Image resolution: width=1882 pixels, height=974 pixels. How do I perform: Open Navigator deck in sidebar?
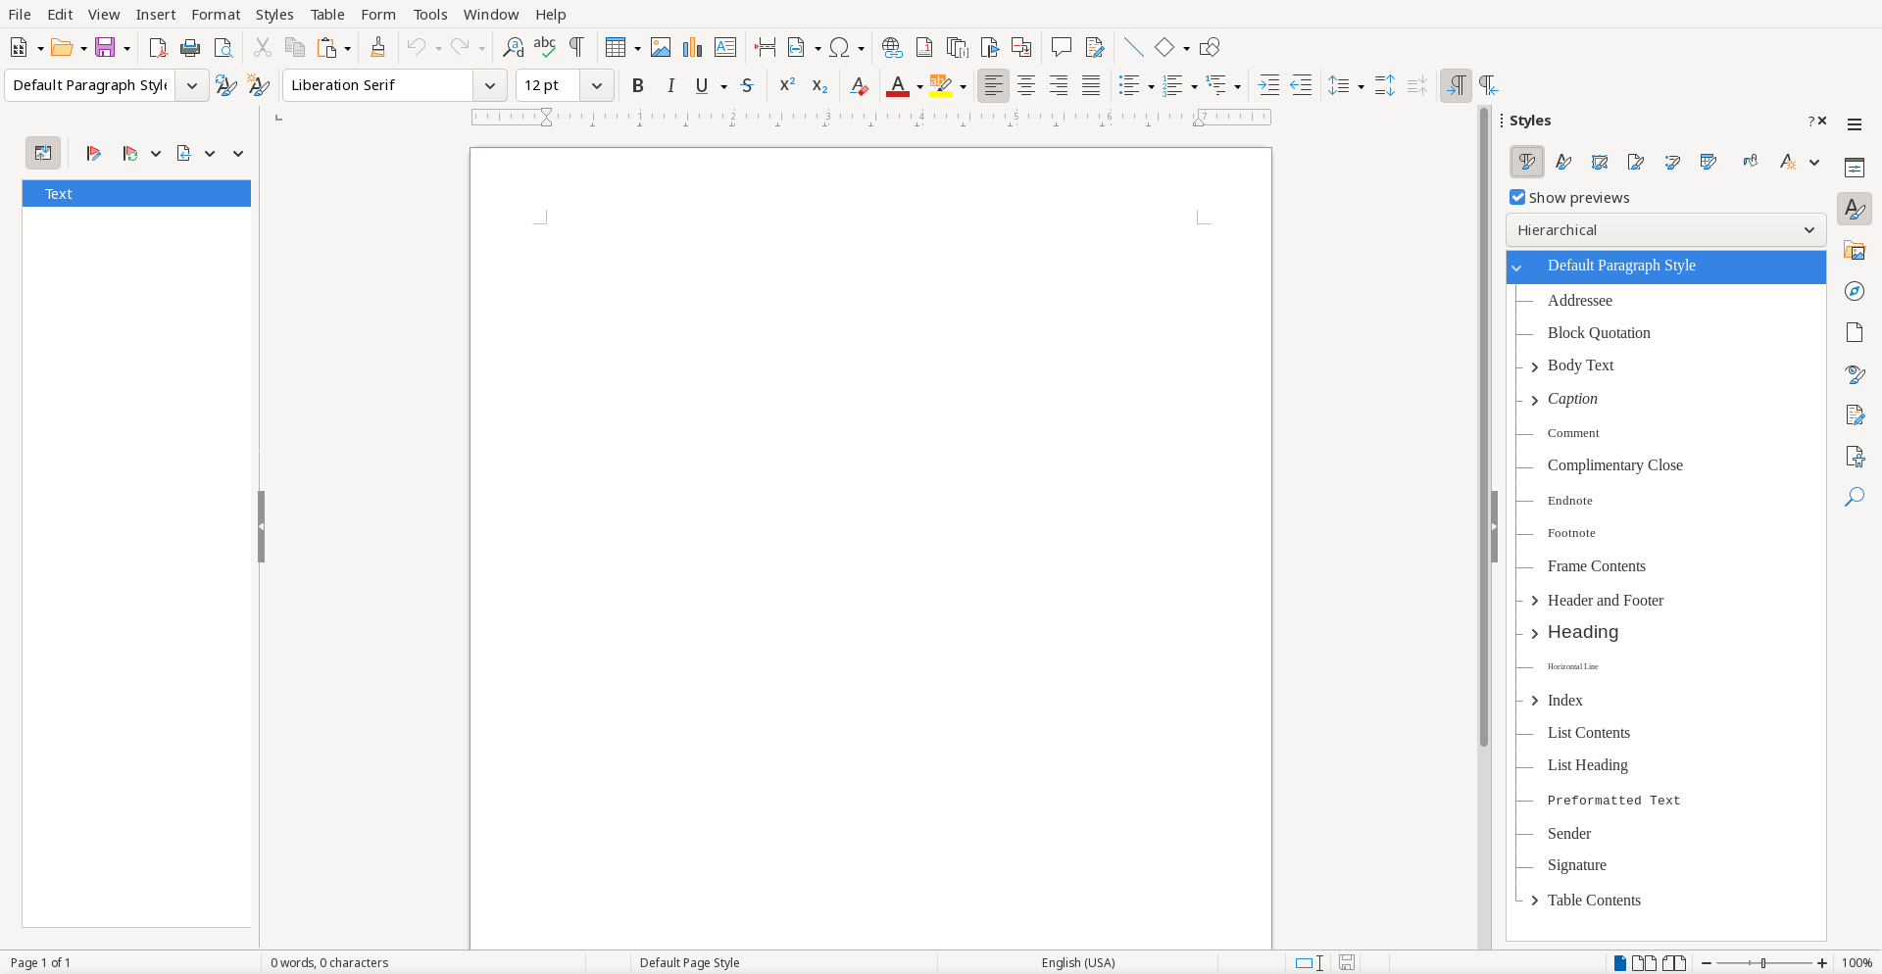[x=1855, y=292]
